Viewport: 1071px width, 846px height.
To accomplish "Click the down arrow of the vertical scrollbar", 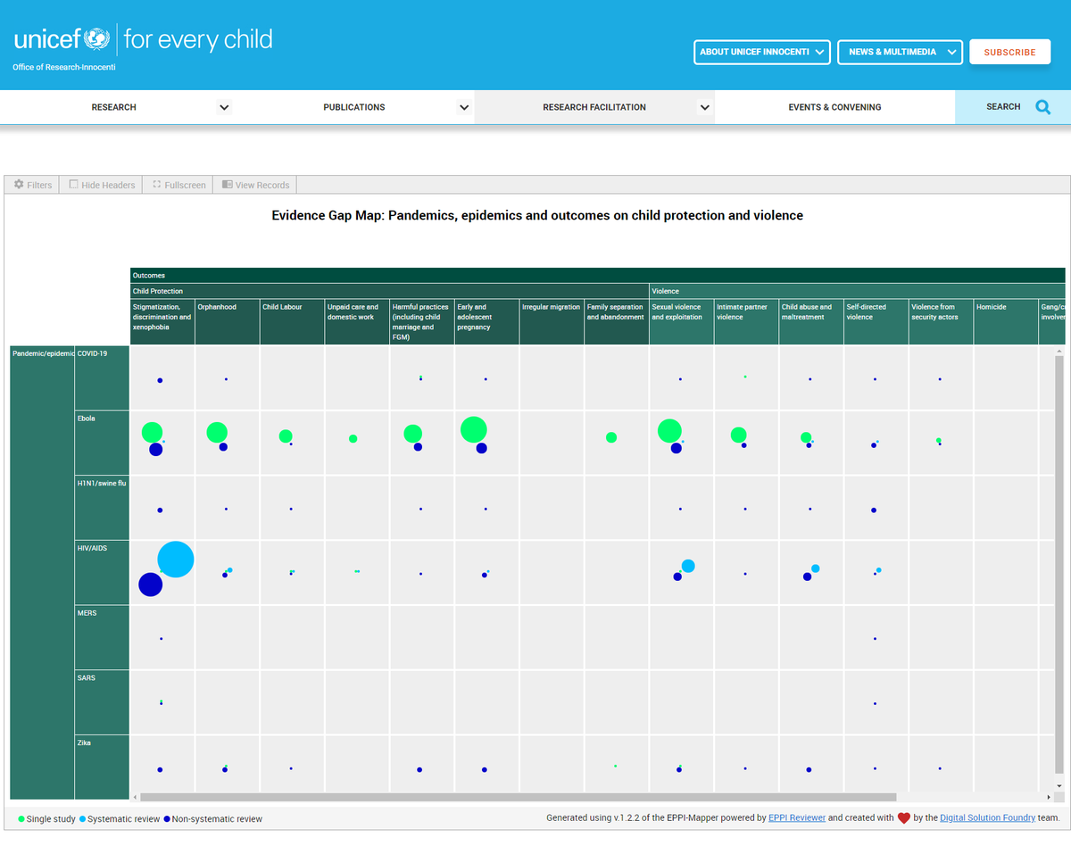I will [1059, 787].
